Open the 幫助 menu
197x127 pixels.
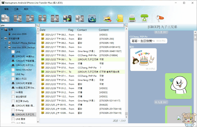(x=26, y=9)
